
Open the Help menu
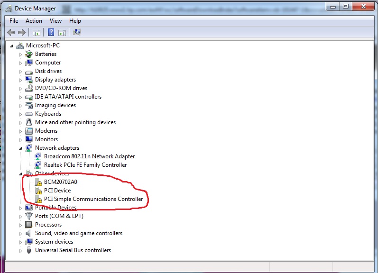(x=75, y=21)
